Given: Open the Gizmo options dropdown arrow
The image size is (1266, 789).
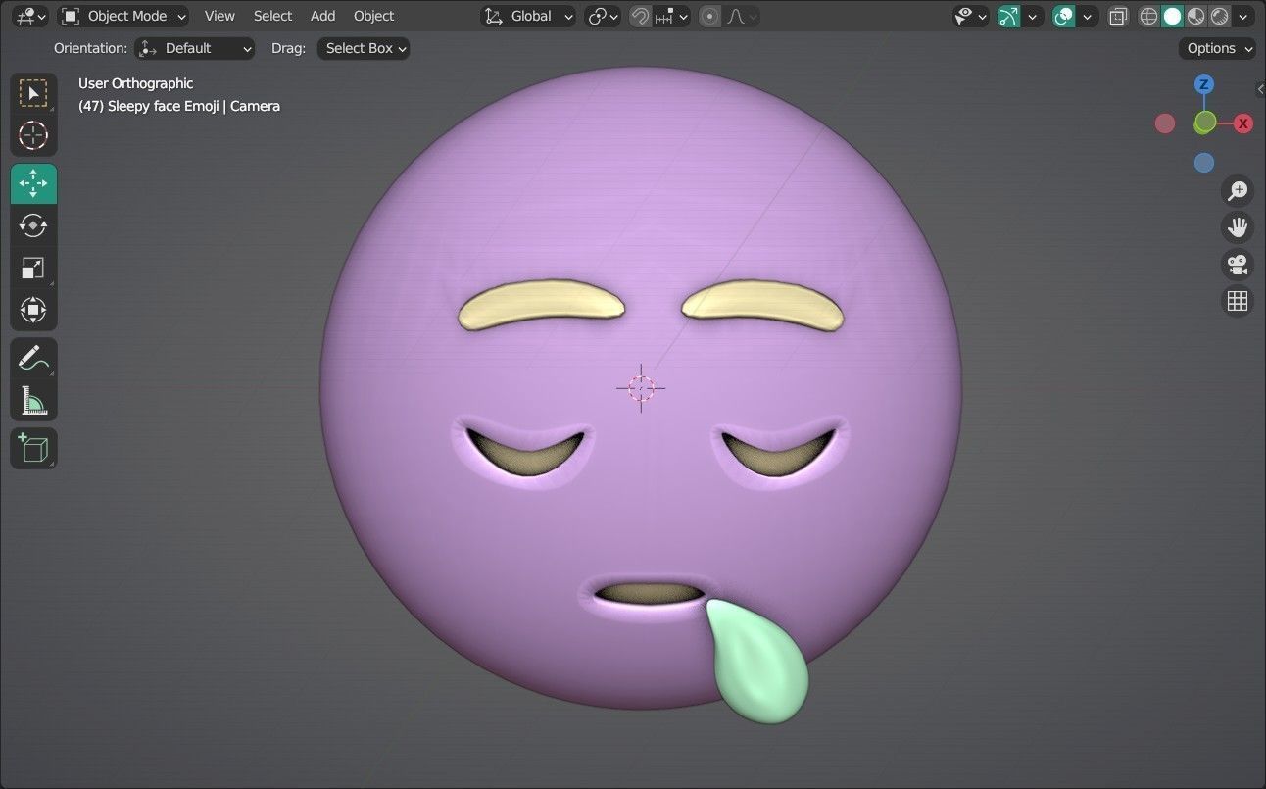Looking at the screenshot, I should (x=1033, y=16).
